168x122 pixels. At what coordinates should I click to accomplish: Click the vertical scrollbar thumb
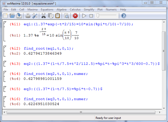click(x=164, y=51)
